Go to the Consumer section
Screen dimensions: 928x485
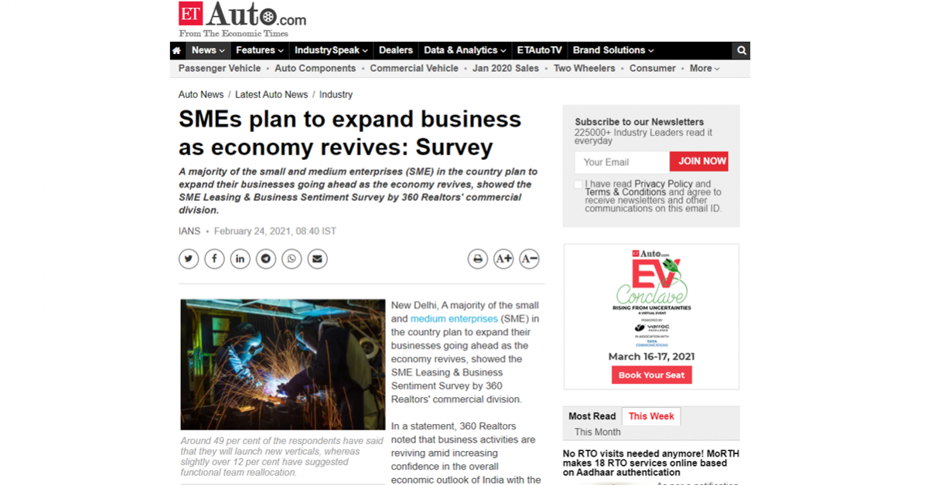click(653, 69)
